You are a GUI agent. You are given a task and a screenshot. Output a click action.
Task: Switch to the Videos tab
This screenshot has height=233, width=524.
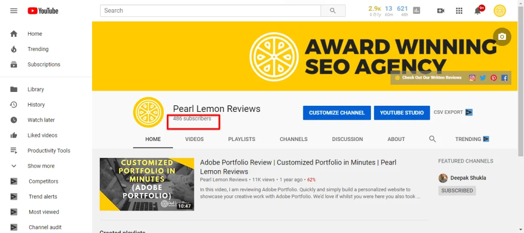click(x=194, y=139)
